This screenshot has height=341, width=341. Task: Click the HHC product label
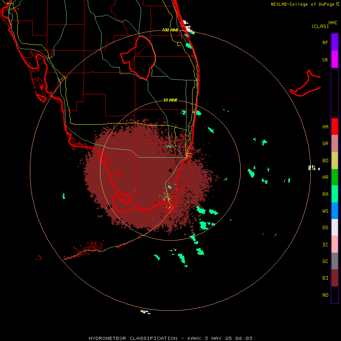333,23
